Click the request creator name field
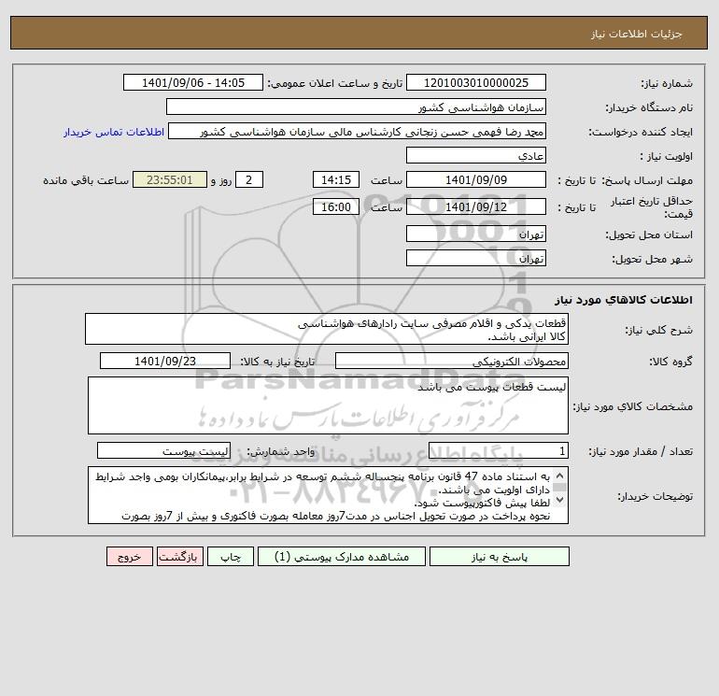The height and width of the screenshot is (696, 719). [357, 131]
